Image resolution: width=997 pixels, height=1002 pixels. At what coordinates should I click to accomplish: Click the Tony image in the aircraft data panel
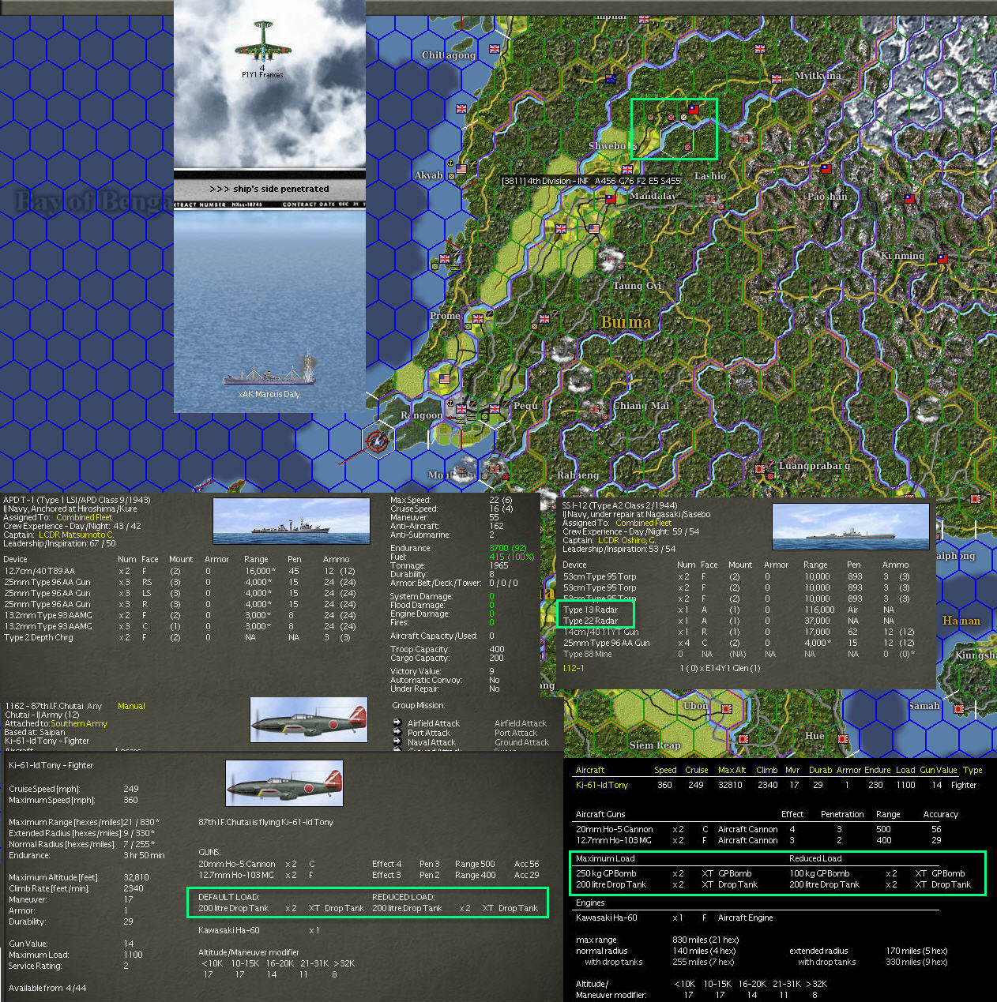click(x=284, y=783)
